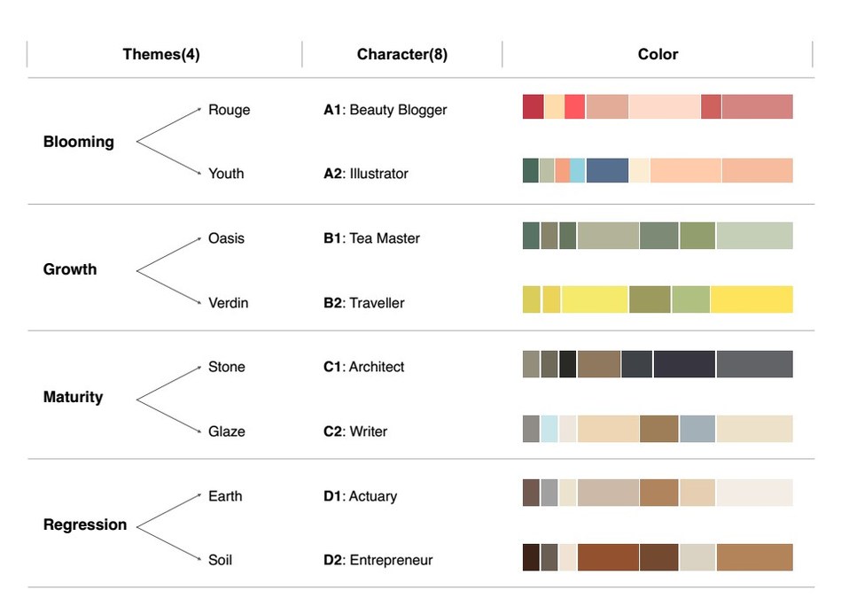Pick the darkest brown swatch in Entrepreneur row
The height and width of the screenshot is (598, 841).
click(x=531, y=557)
